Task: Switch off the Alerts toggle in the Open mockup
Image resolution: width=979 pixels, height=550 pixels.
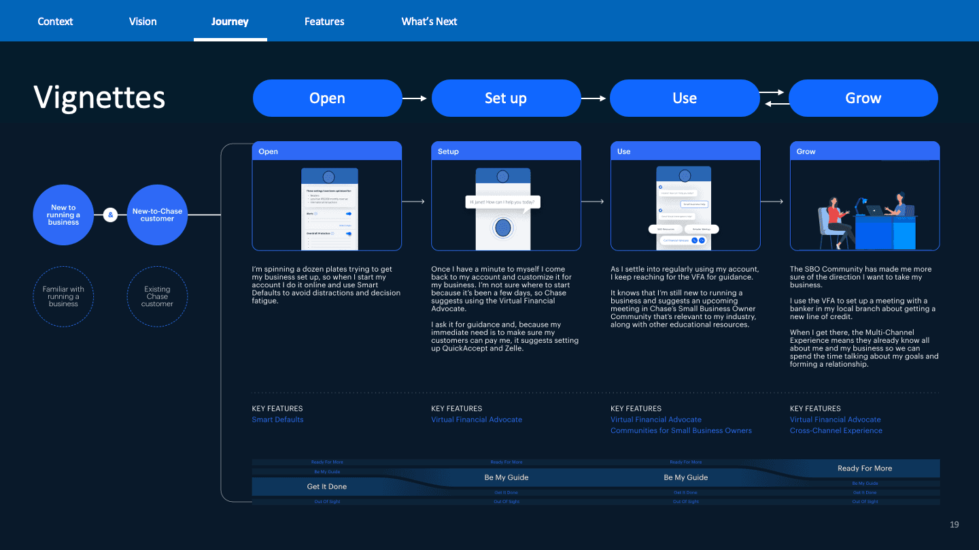Action: (349, 214)
